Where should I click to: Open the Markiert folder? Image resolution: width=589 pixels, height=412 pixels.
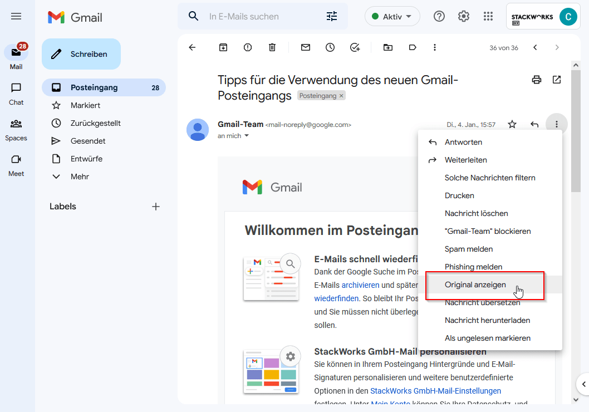point(104,106)
